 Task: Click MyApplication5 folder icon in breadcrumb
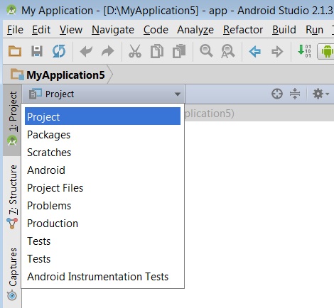click(x=17, y=75)
